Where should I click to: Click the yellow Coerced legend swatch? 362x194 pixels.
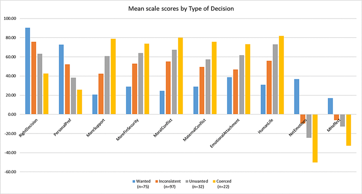click(x=214, y=181)
